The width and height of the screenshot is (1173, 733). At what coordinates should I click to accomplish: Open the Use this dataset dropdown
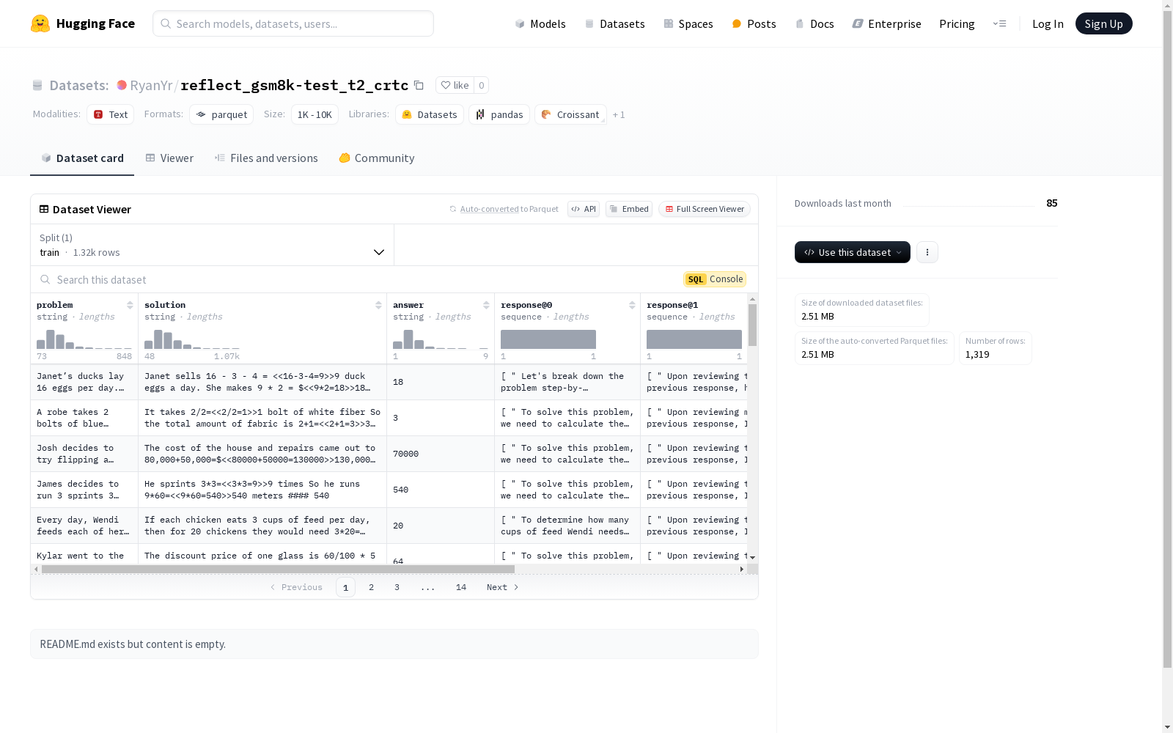(x=853, y=252)
